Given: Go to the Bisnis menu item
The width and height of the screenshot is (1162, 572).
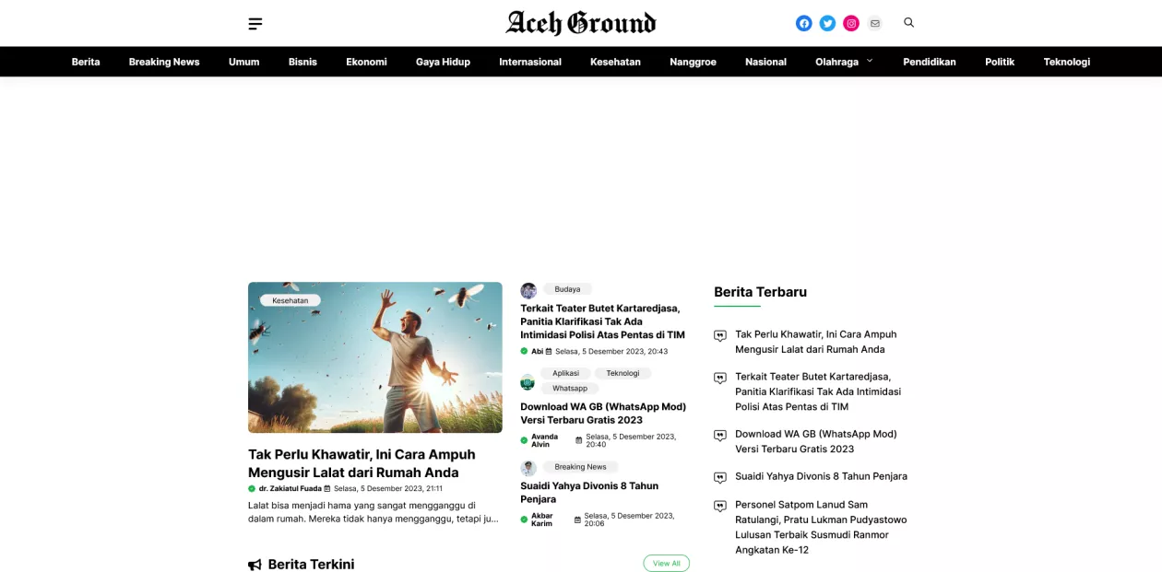Looking at the screenshot, I should click(x=302, y=62).
